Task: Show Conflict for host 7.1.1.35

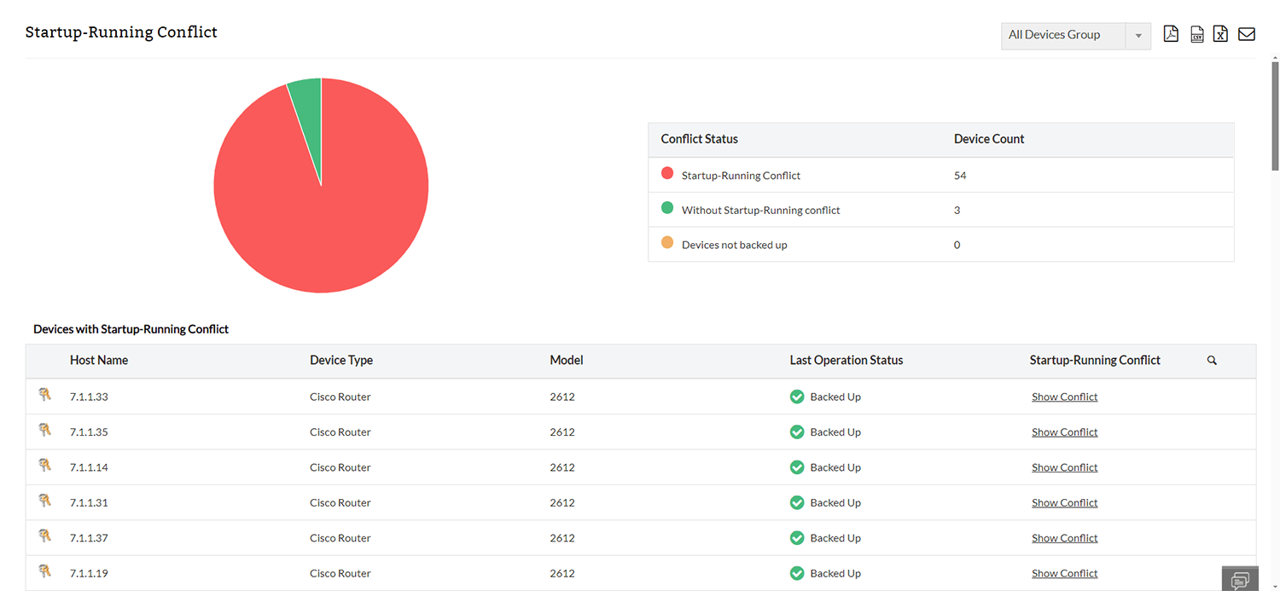Action: (x=1064, y=432)
